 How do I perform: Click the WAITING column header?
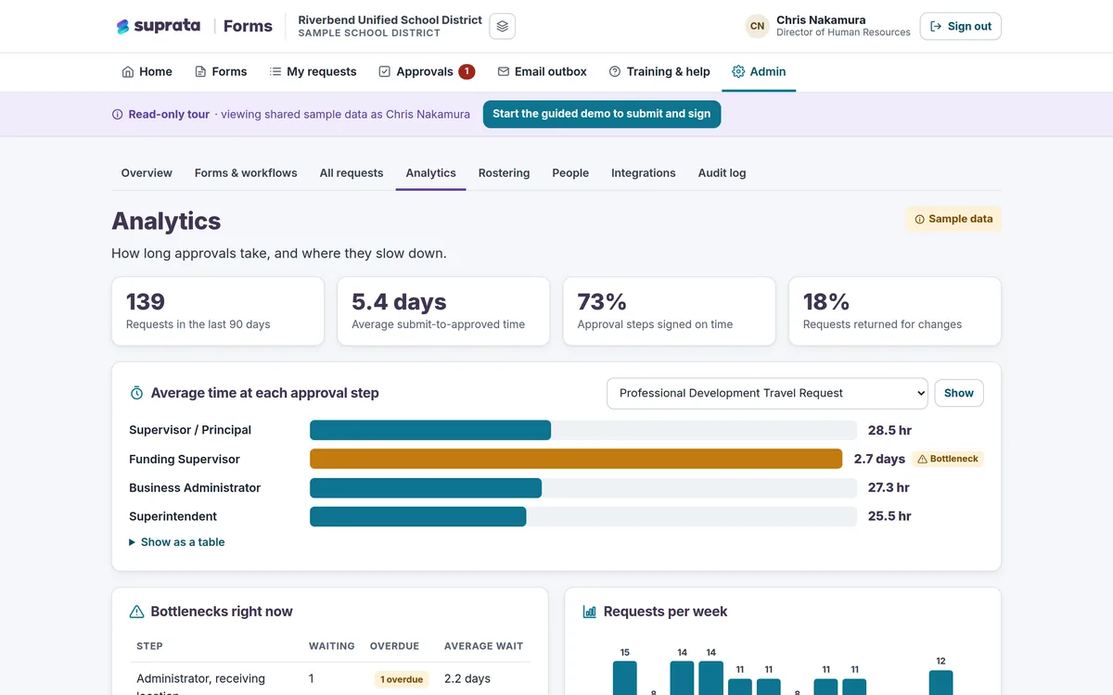332,646
